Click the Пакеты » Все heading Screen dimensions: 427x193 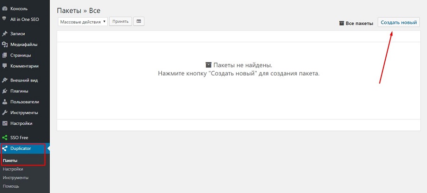(x=78, y=10)
